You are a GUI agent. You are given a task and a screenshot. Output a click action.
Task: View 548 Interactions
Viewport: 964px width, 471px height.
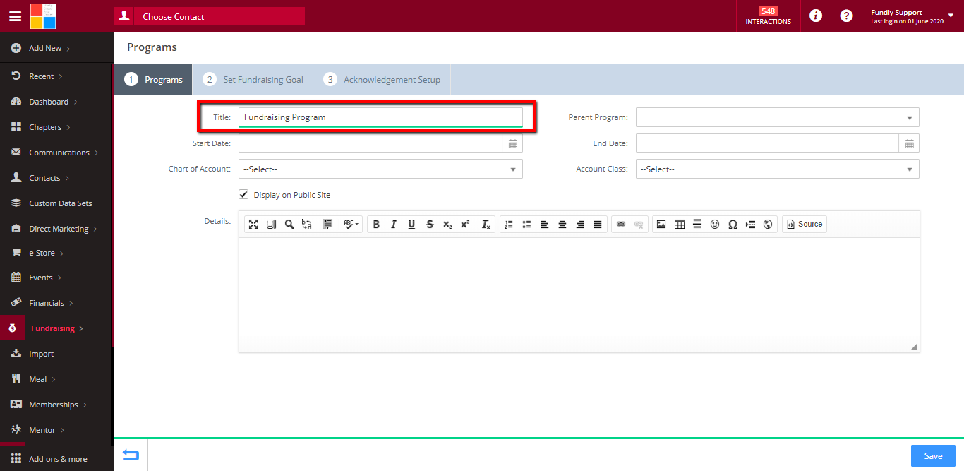pos(768,16)
